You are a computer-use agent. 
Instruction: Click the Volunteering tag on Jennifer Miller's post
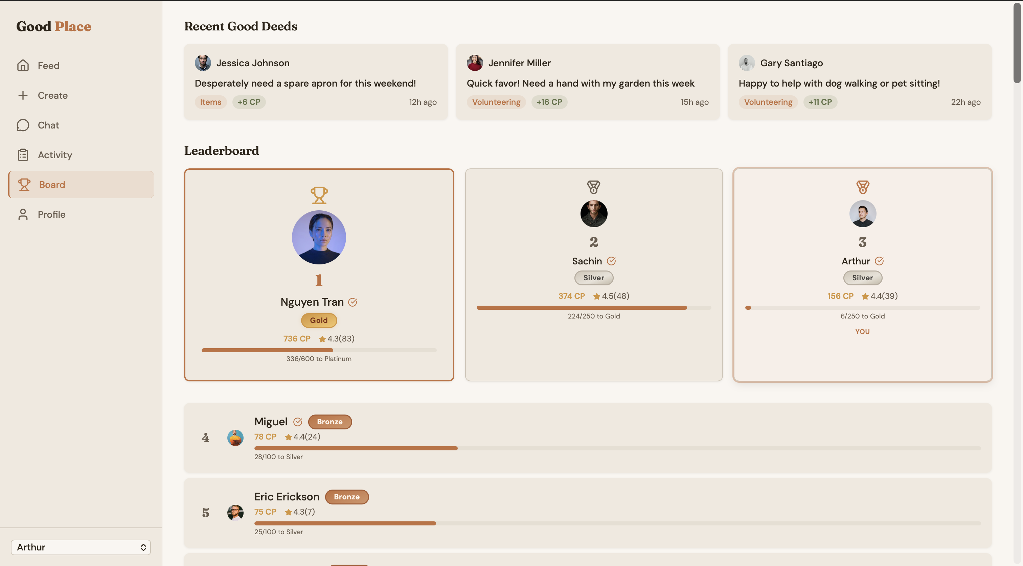496,102
